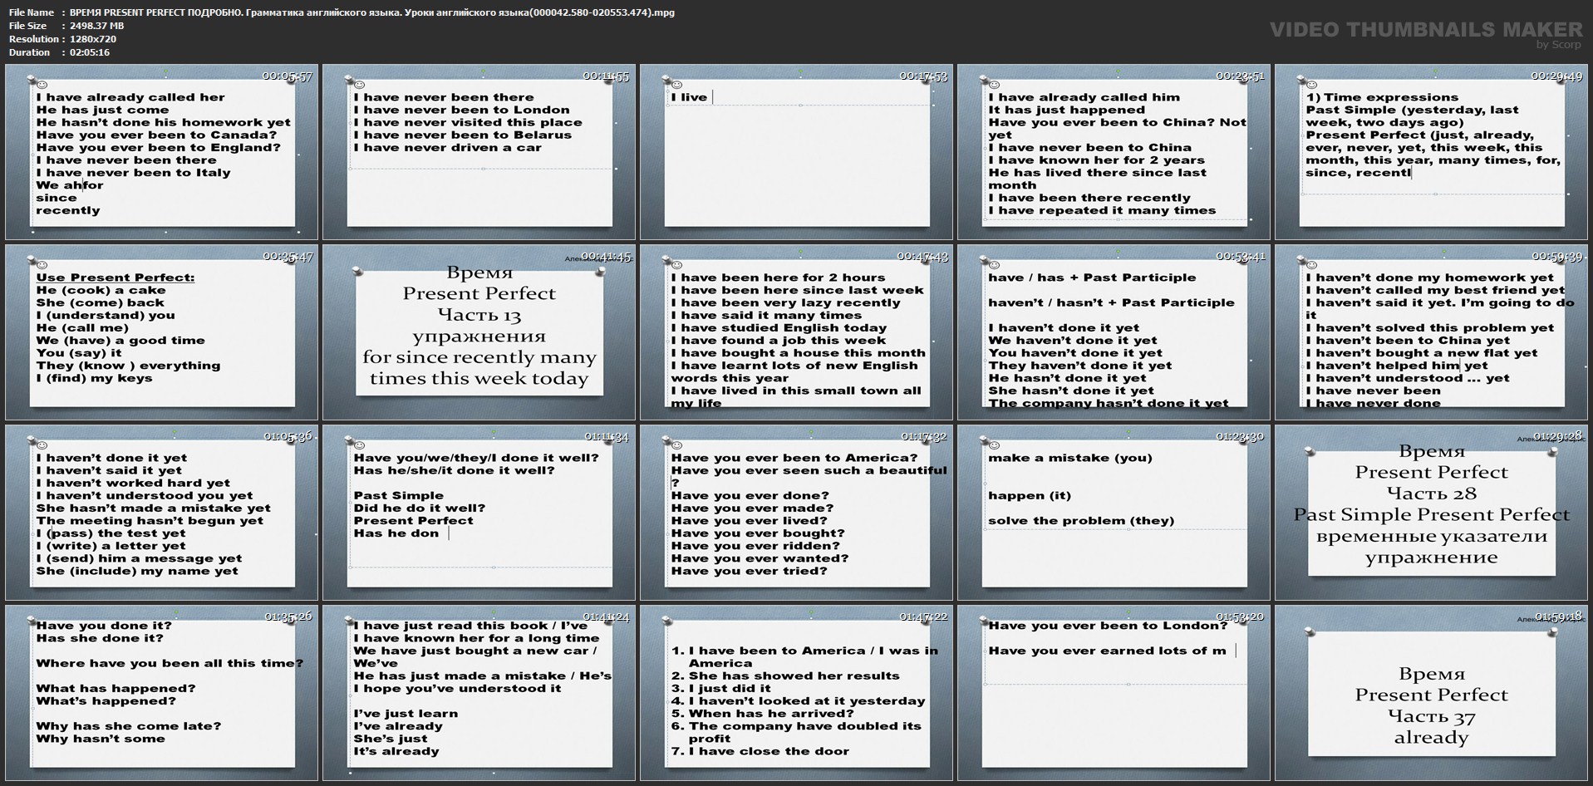Open the thumbnail stamped 01:05:36

tap(161, 513)
